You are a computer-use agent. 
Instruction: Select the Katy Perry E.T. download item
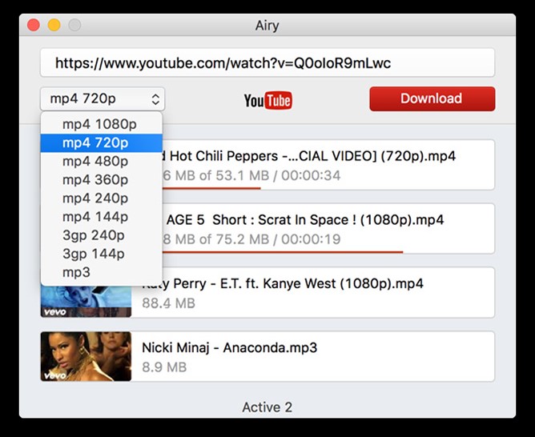312,293
